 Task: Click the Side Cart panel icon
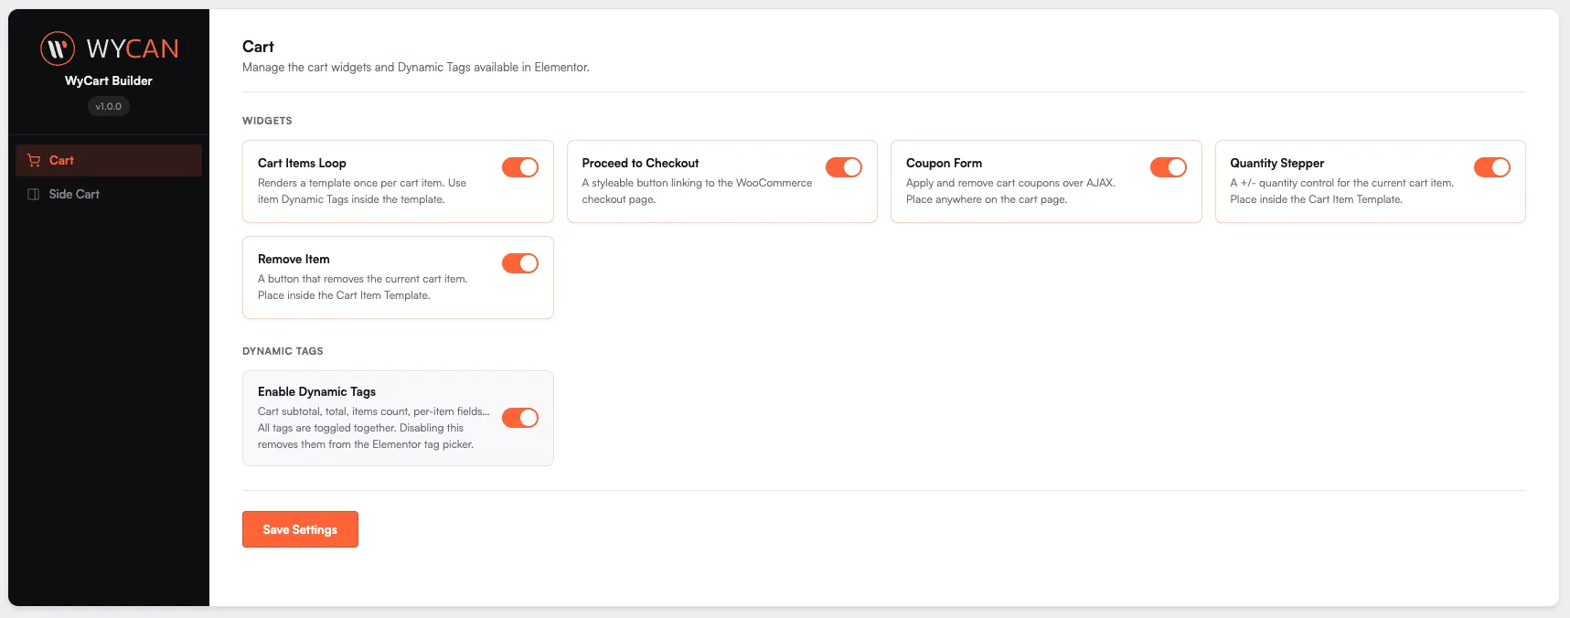[x=34, y=194]
